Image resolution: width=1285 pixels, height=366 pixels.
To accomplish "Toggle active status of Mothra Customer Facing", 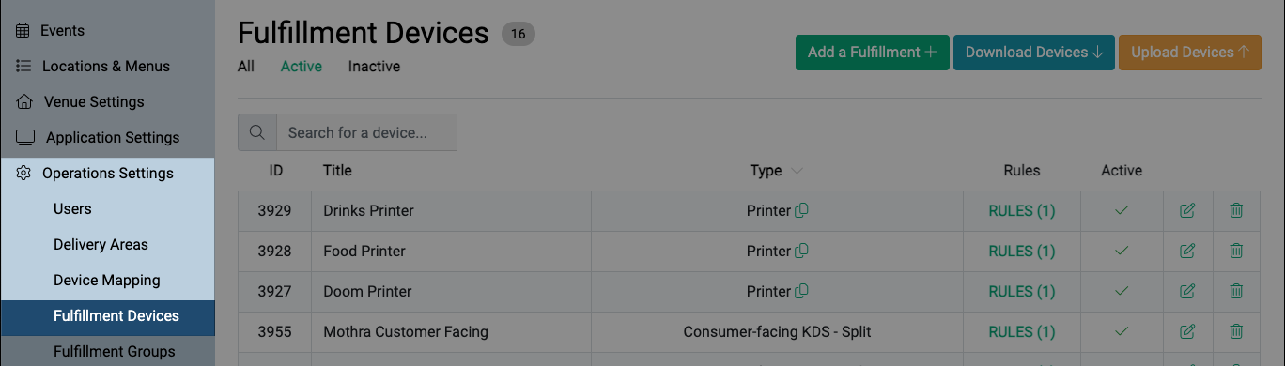I will tap(1121, 331).
